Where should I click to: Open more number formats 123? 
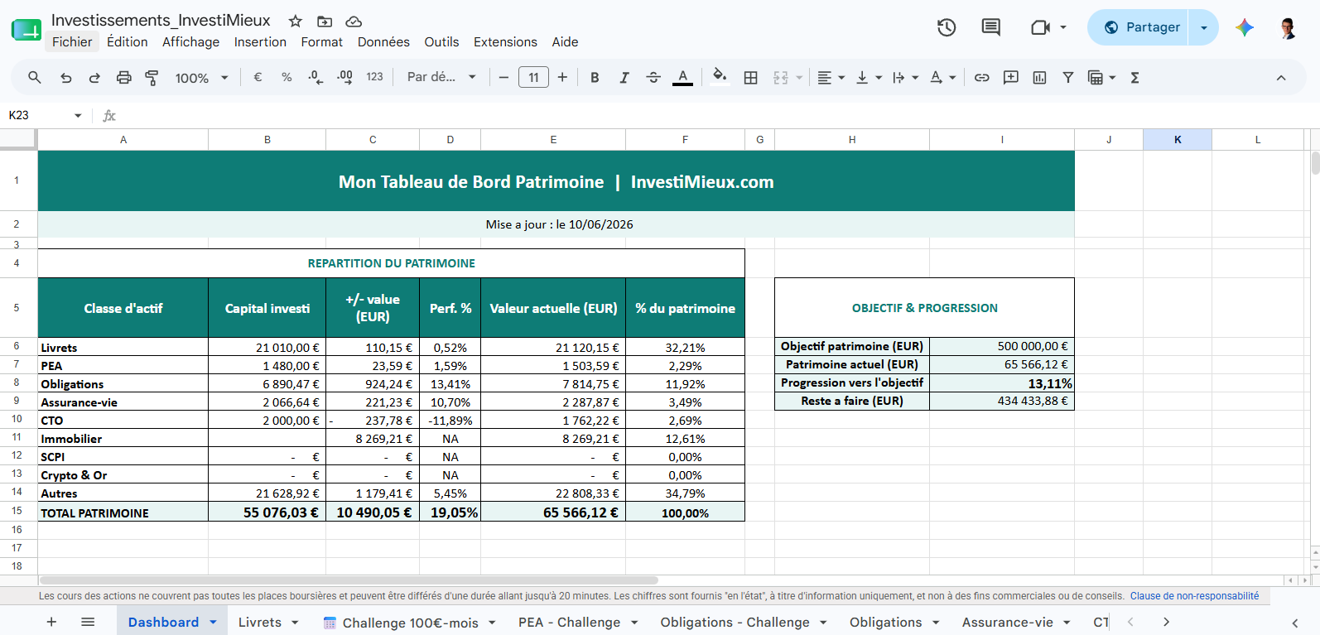click(374, 77)
